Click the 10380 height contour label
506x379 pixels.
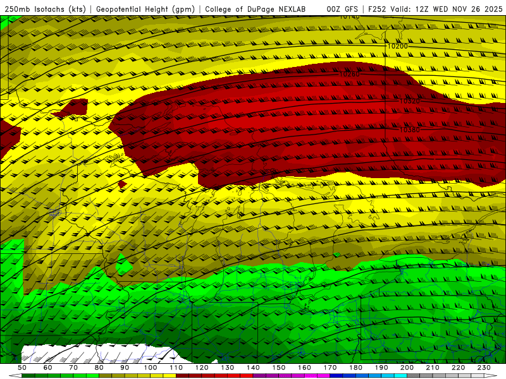pos(410,129)
